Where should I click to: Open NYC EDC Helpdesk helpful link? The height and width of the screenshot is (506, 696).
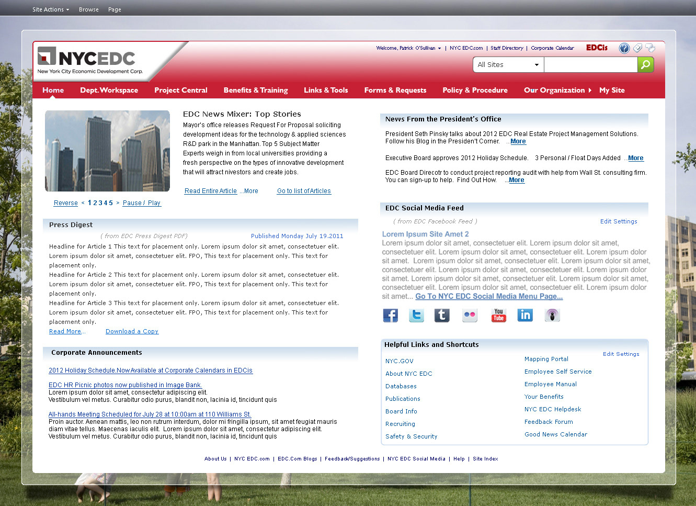pos(553,409)
